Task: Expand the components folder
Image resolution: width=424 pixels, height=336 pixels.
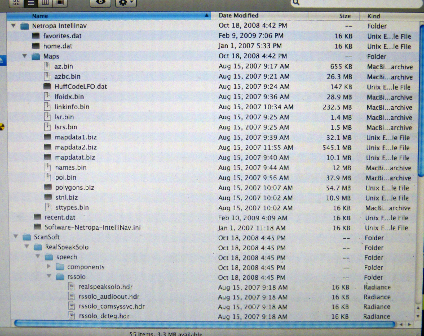Action: [x=49, y=266]
